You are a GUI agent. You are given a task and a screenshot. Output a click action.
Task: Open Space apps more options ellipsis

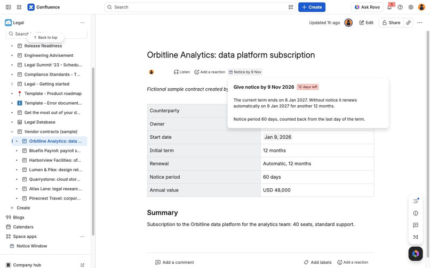[82, 236]
